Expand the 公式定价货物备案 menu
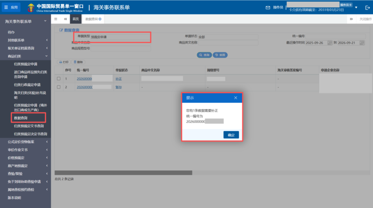 (x=26, y=142)
